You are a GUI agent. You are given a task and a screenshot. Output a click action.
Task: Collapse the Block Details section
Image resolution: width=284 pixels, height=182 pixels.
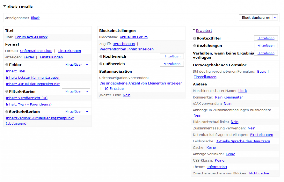(x=5, y=6)
